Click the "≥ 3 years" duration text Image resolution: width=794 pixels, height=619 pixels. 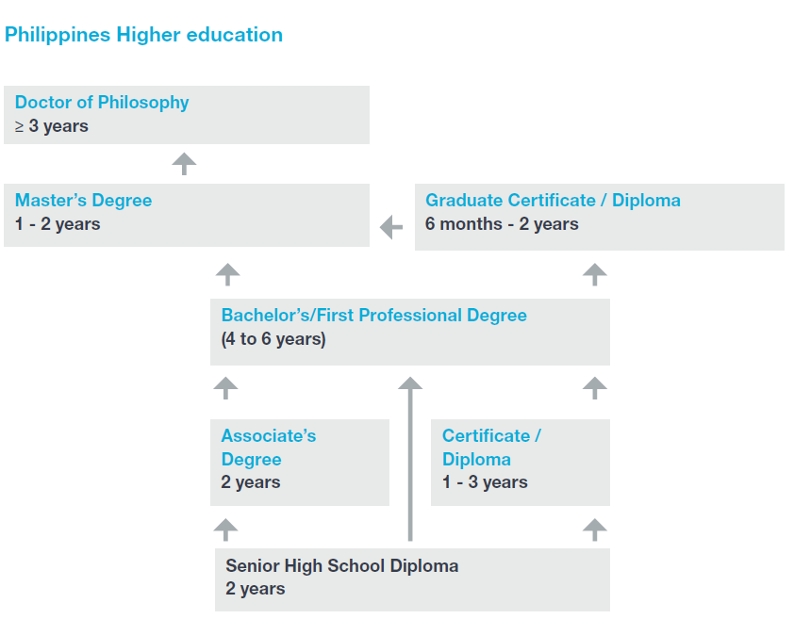[52, 126]
